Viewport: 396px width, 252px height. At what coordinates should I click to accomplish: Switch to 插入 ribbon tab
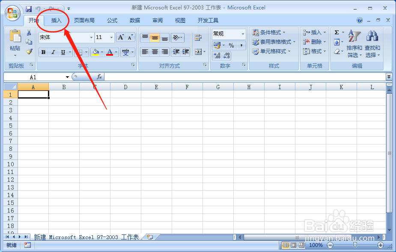point(56,21)
